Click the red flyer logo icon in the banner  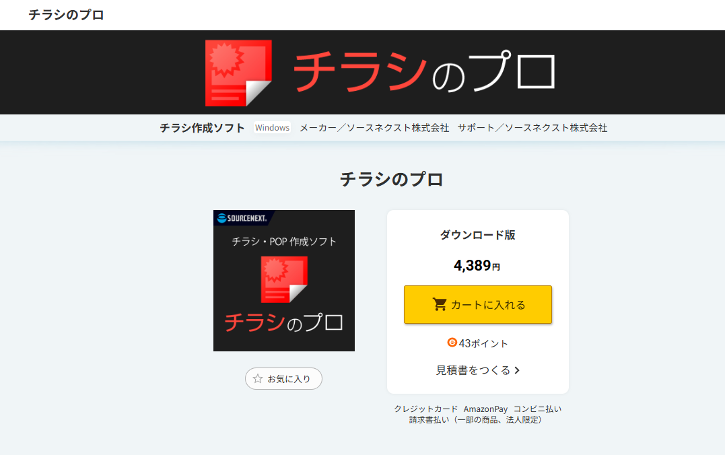click(238, 73)
